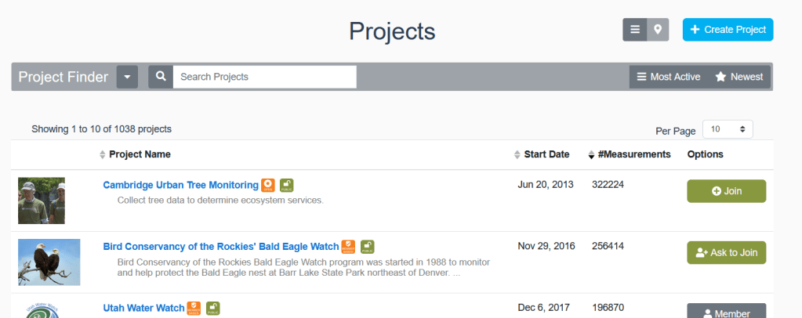Click Ask to Join for Bald Eagle Watch

(x=726, y=252)
